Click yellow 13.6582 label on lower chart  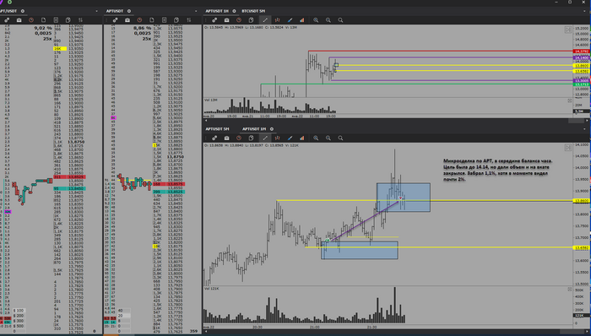tap(581, 248)
